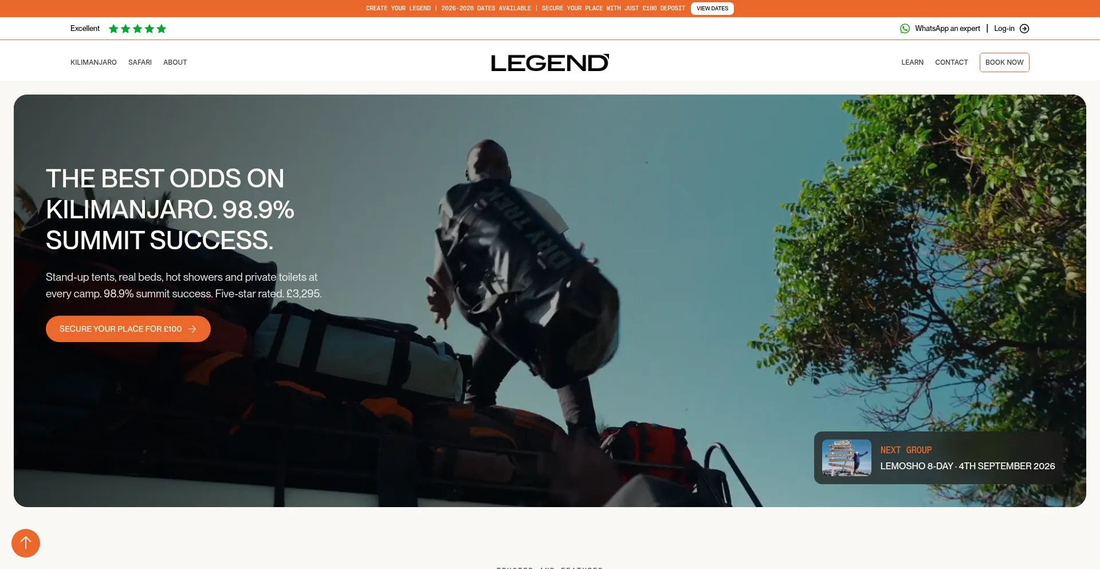1100x569 pixels.
Task: Click the Log-in arrow circle icon
Action: pyautogui.click(x=1024, y=29)
